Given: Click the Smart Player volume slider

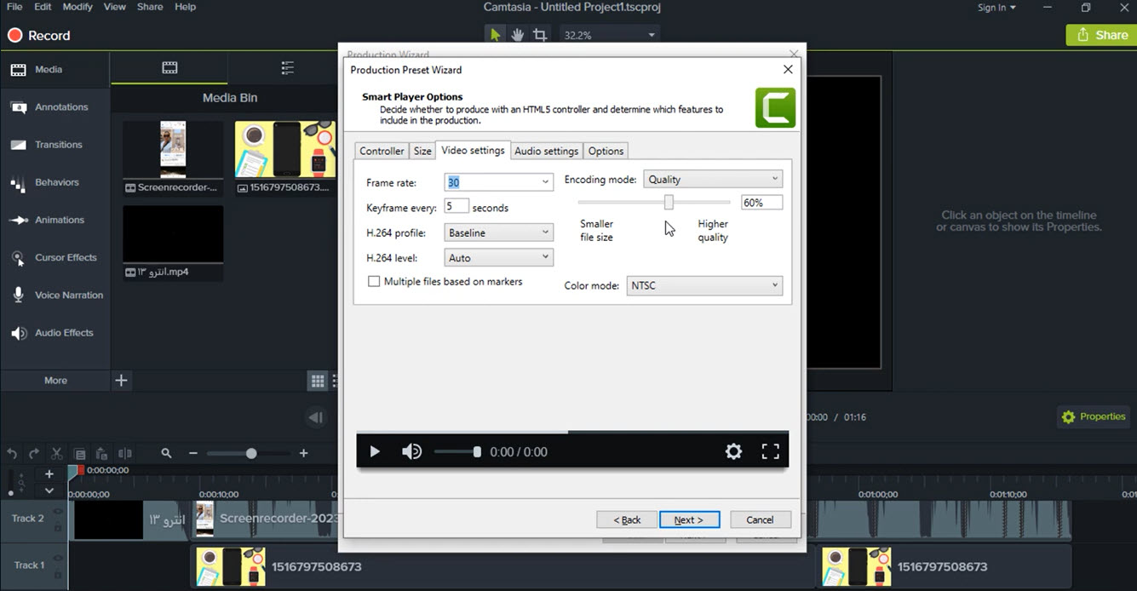Looking at the screenshot, I should tap(457, 452).
